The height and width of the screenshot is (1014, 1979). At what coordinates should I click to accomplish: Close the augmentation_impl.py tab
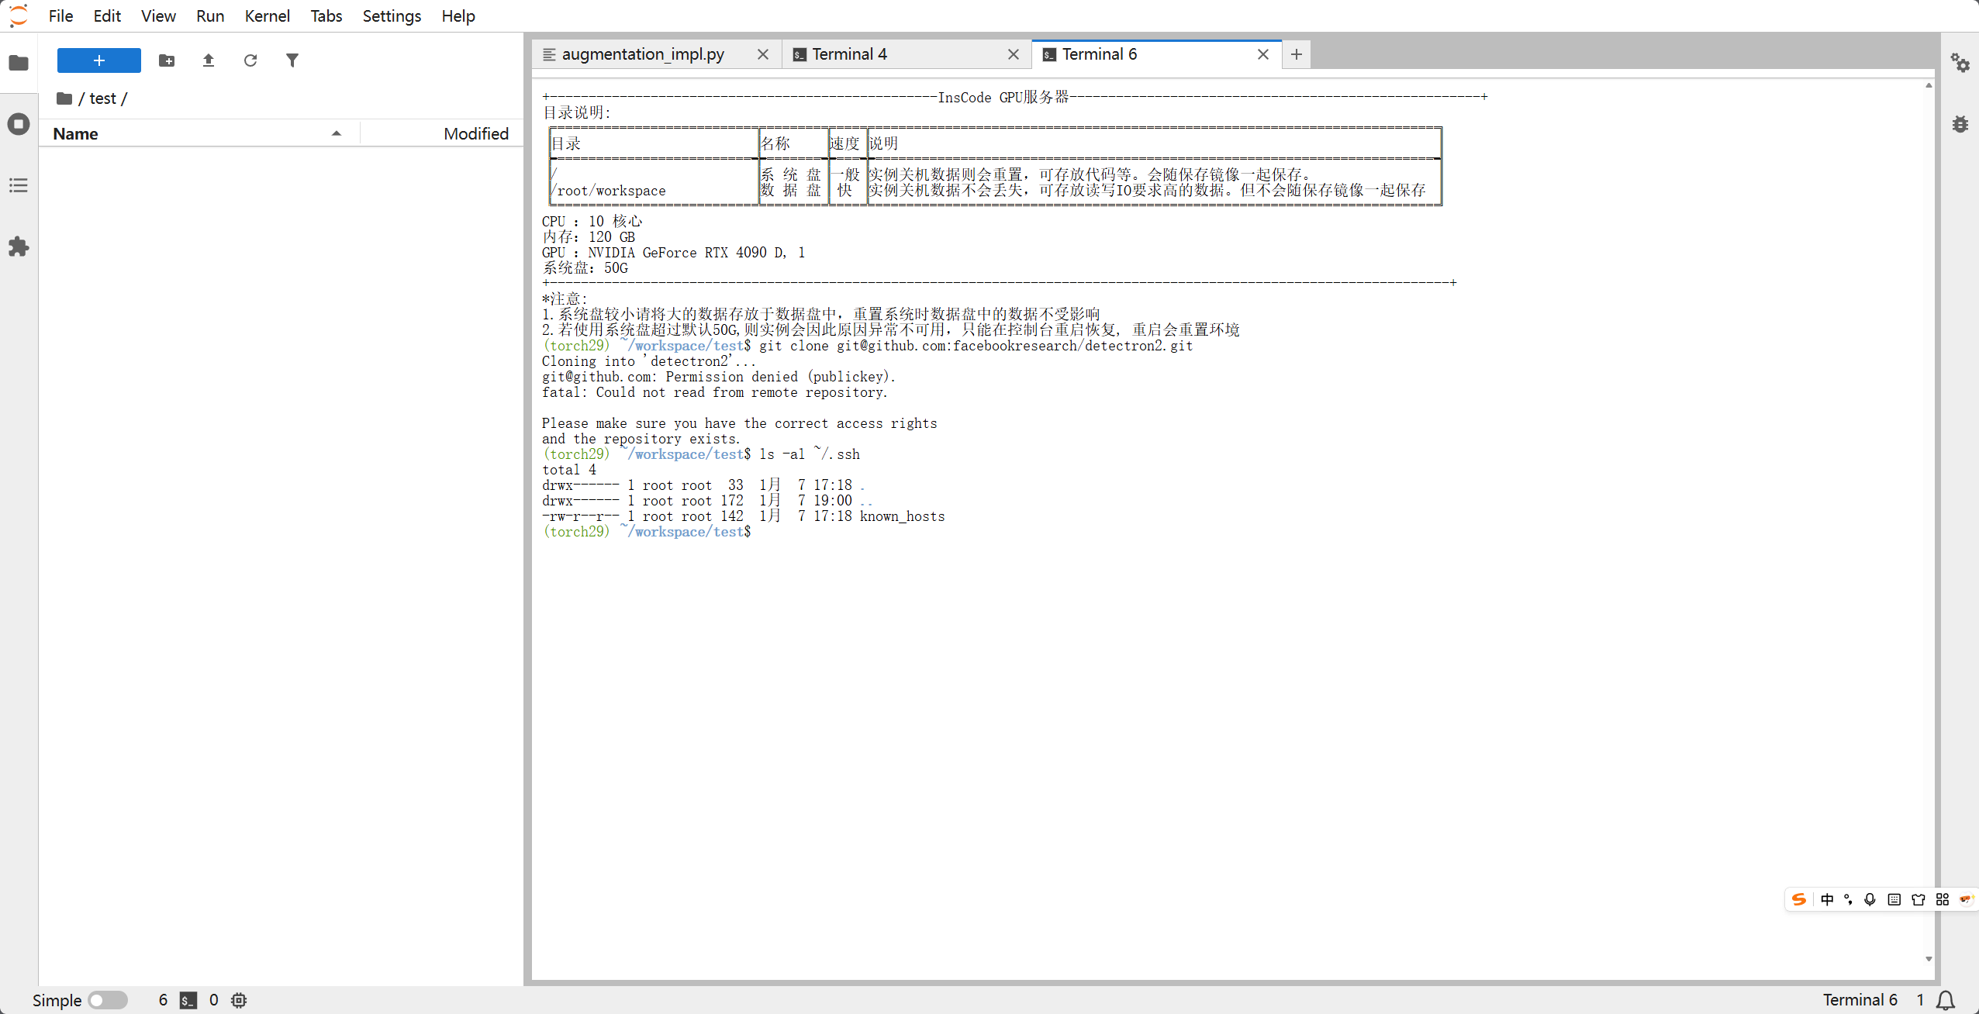(763, 54)
